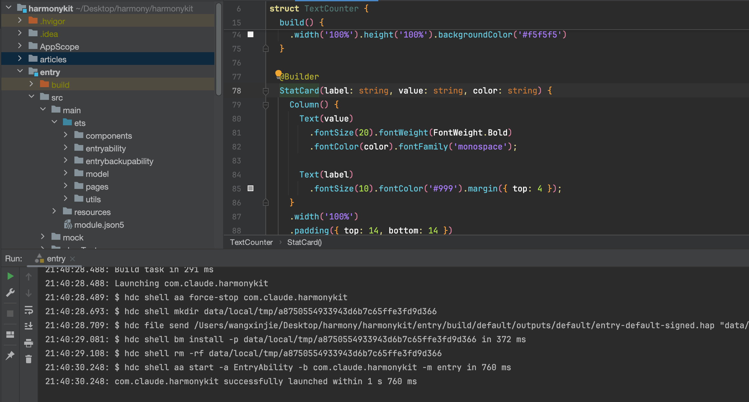749x402 pixels.
Task: Collapse the main folder
Action: (x=43, y=109)
